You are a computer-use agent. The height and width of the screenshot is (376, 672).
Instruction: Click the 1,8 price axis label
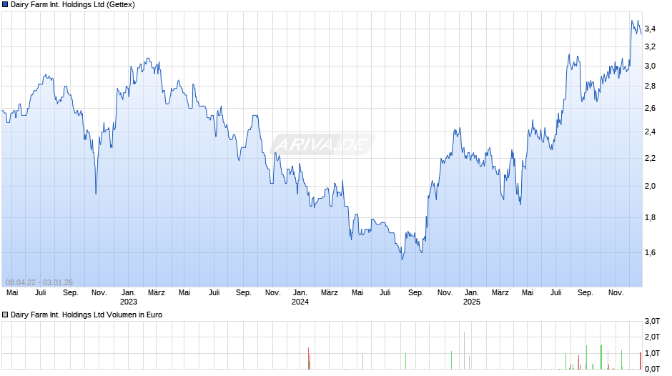650,217
